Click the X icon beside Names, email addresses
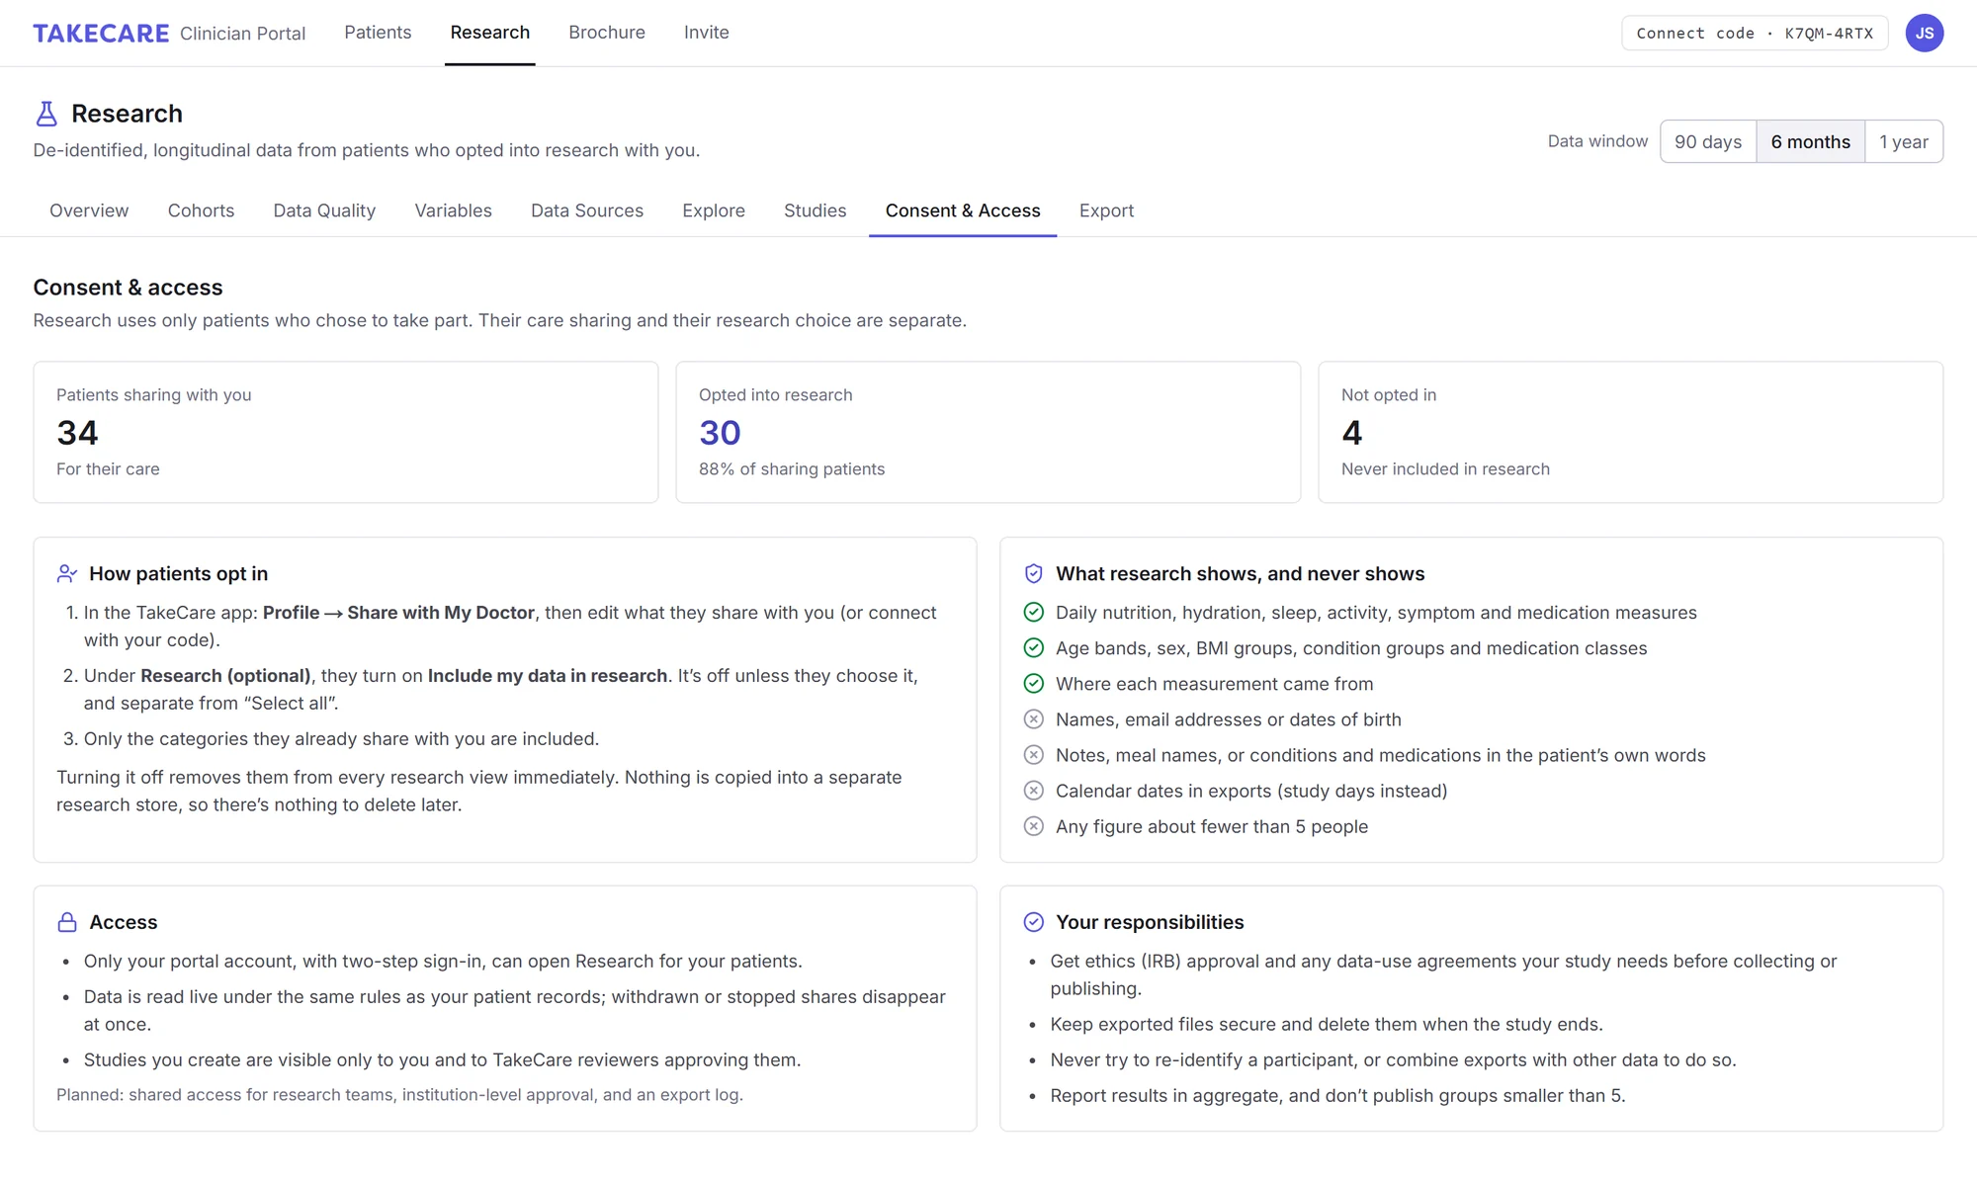 1033,719
